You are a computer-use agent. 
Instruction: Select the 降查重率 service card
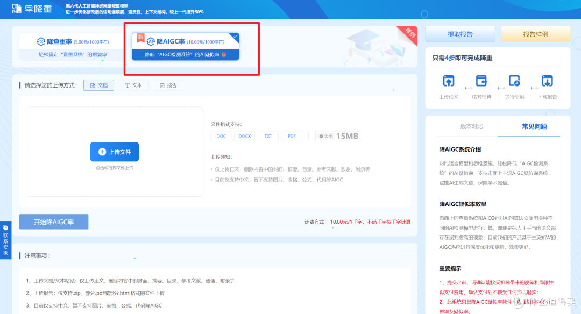[73, 47]
